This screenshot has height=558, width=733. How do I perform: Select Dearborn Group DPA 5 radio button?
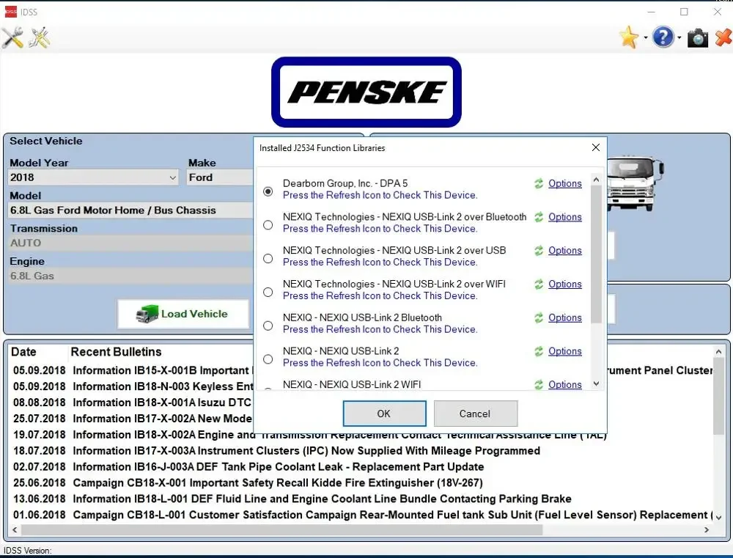[x=268, y=191]
